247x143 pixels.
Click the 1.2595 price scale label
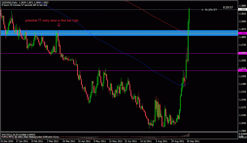[243, 61]
